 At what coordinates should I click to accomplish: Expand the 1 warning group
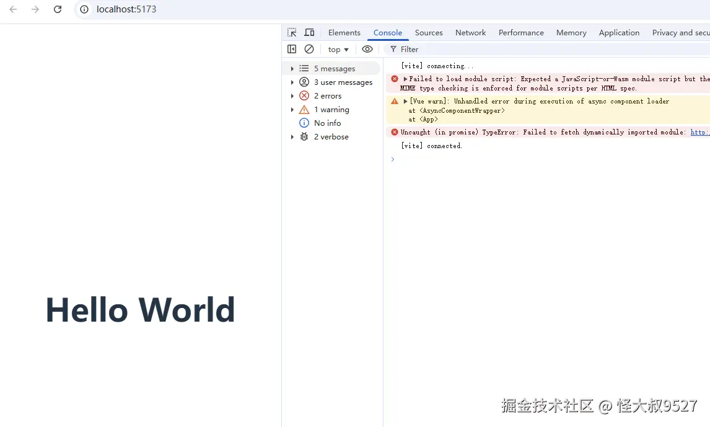[292, 110]
